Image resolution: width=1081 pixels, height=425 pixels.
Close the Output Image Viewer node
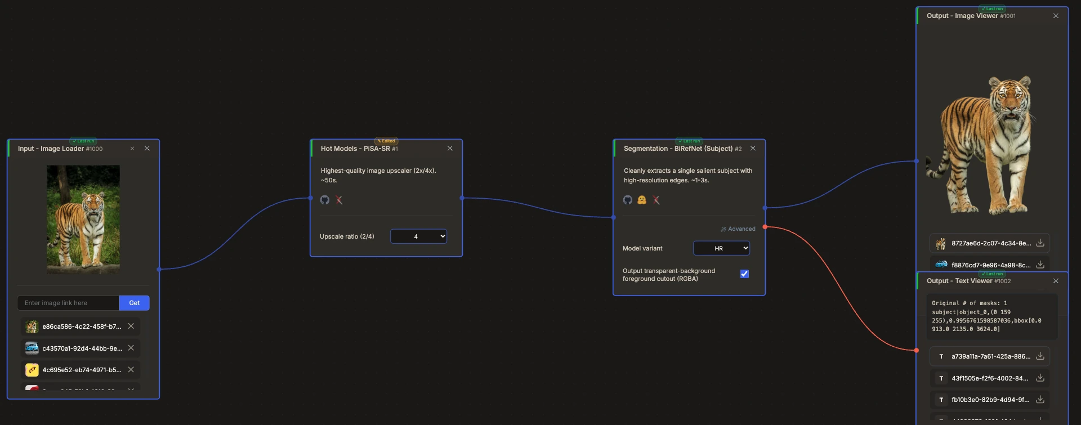point(1056,16)
